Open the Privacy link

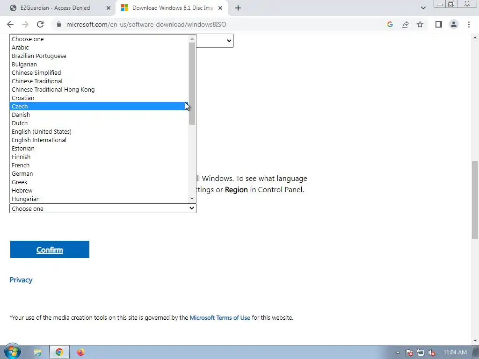[21, 280]
